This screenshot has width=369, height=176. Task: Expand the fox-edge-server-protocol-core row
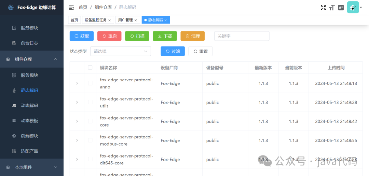(x=77, y=121)
